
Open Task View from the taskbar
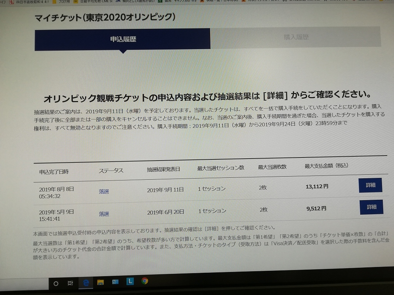point(70,283)
